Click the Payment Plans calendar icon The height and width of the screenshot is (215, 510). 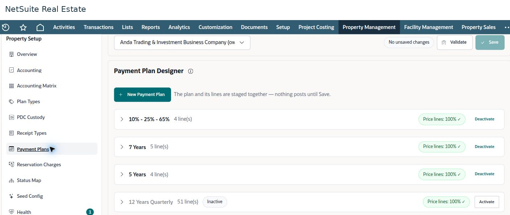tap(11, 149)
